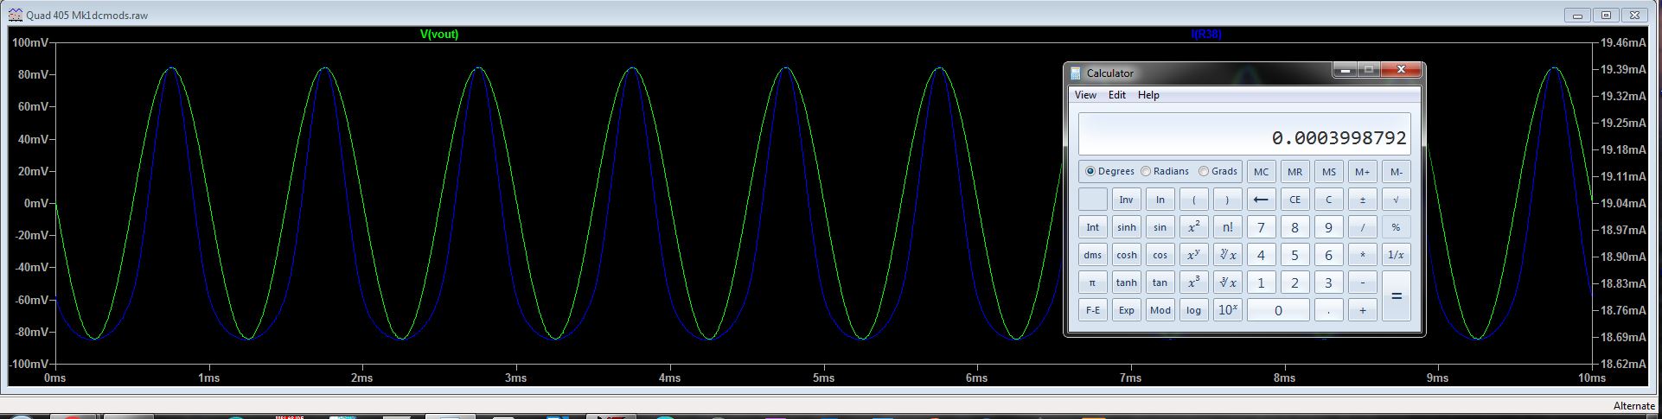Click the ln natural log key
Screen dimensions: 1662x419
[1160, 200]
